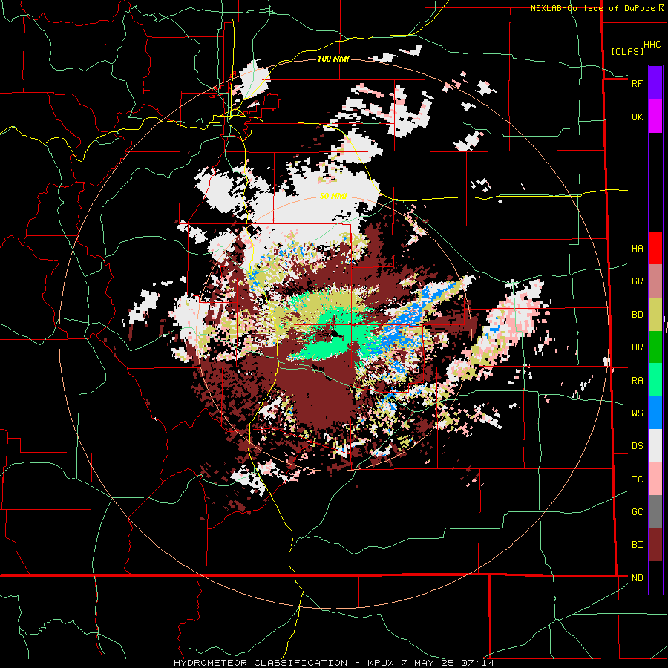This screenshot has height=668, width=668.
Task: Click the 50 NMI range ring label
Action: 333,197
